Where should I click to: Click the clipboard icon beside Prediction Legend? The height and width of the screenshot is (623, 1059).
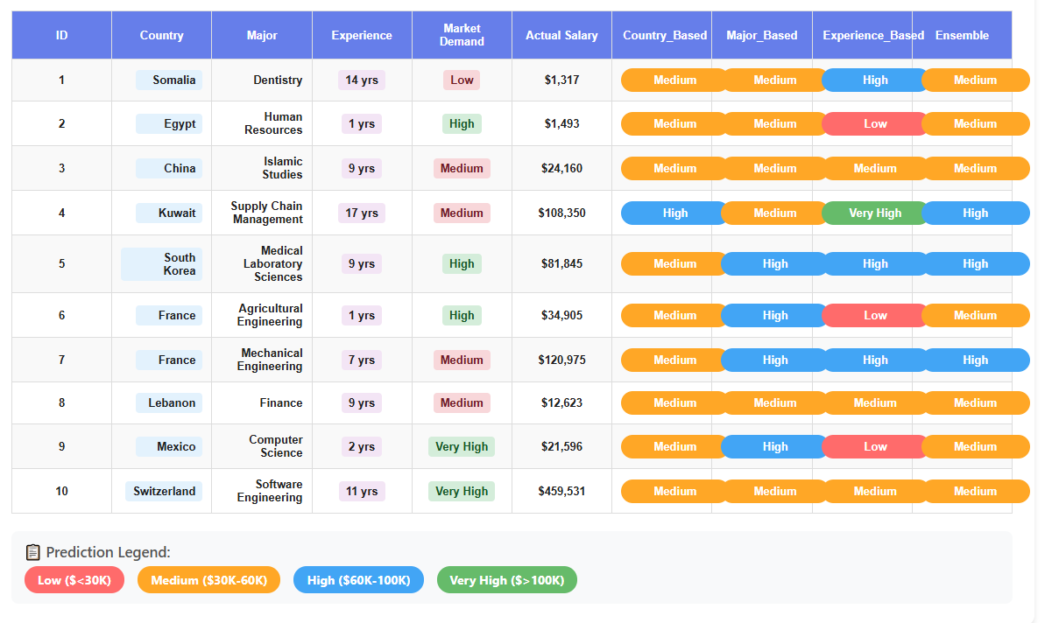32,552
